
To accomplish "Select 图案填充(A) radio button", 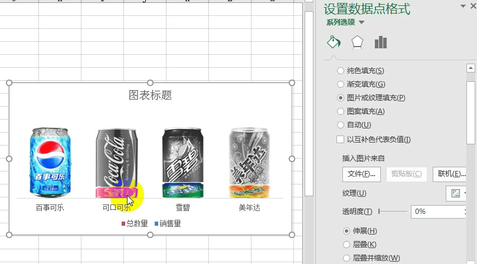I will (341, 111).
